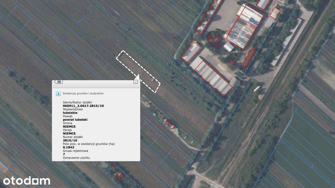Click parcel number 2815/10 value
Screen dimensions: 335x188
pyautogui.click(x=70, y=140)
